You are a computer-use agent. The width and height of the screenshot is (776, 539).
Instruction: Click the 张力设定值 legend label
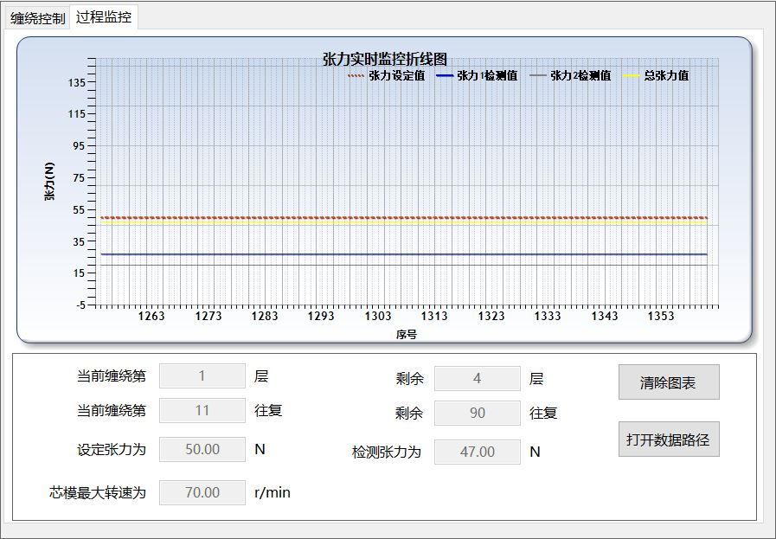pyautogui.click(x=396, y=76)
